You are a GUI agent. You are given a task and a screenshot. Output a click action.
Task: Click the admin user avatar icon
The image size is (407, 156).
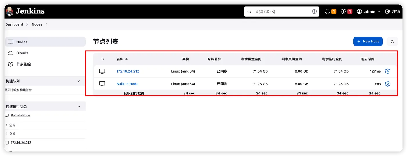(x=359, y=12)
